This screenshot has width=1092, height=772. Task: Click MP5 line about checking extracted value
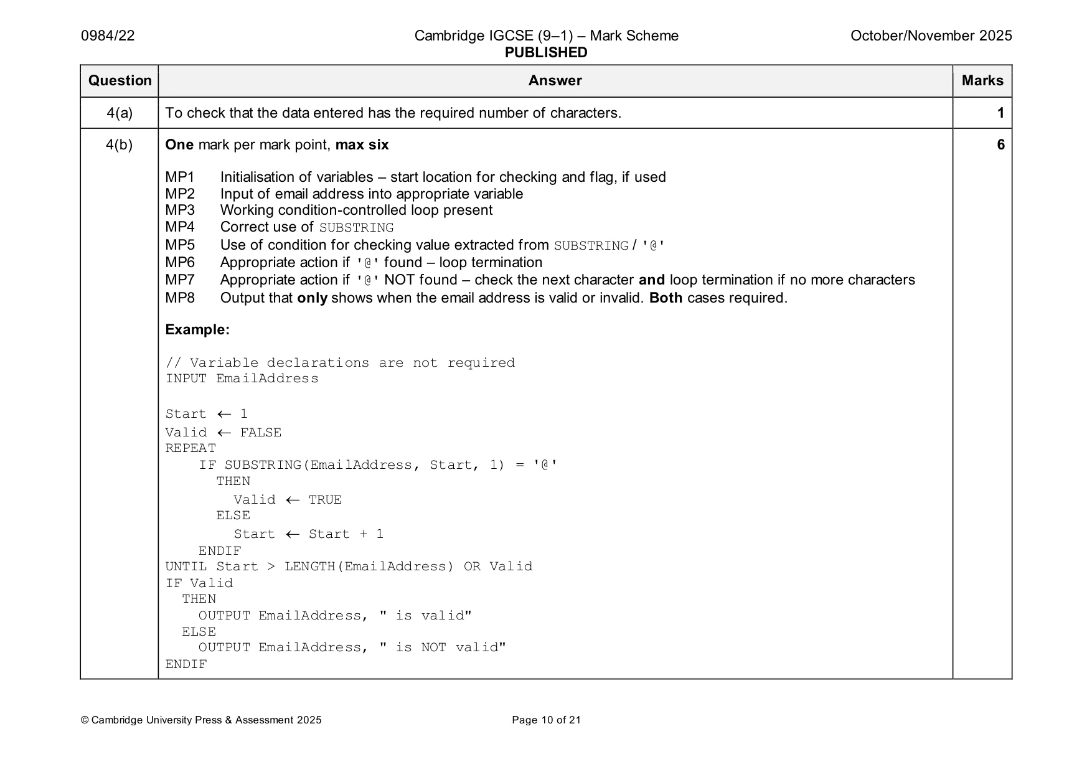click(415, 245)
